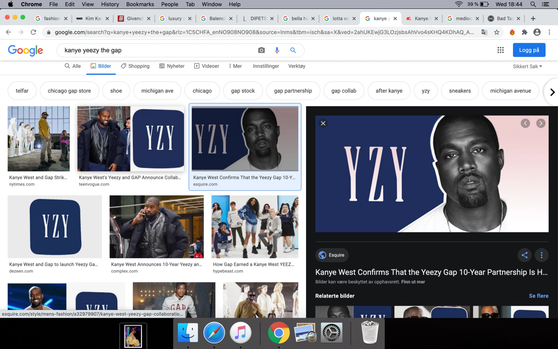Click the address bar URL
The image size is (558, 349).
point(264,32)
